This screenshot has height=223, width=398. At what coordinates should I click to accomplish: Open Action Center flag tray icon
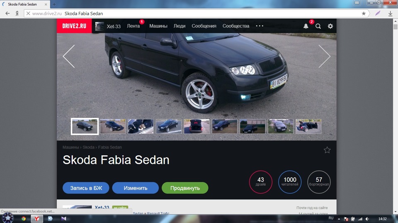pyautogui.click(x=346, y=219)
